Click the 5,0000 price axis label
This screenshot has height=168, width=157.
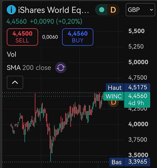click(x=138, y=62)
